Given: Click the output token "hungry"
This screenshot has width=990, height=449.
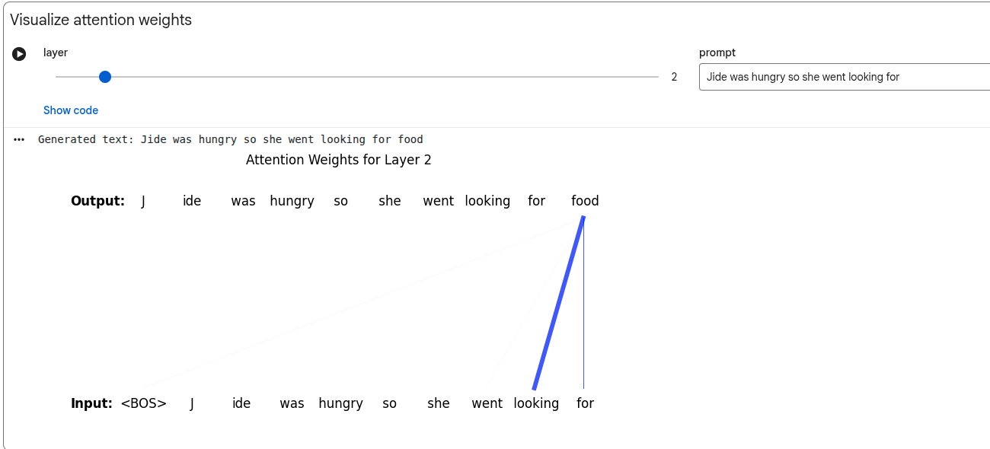Looking at the screenshot, I should 292,201.
